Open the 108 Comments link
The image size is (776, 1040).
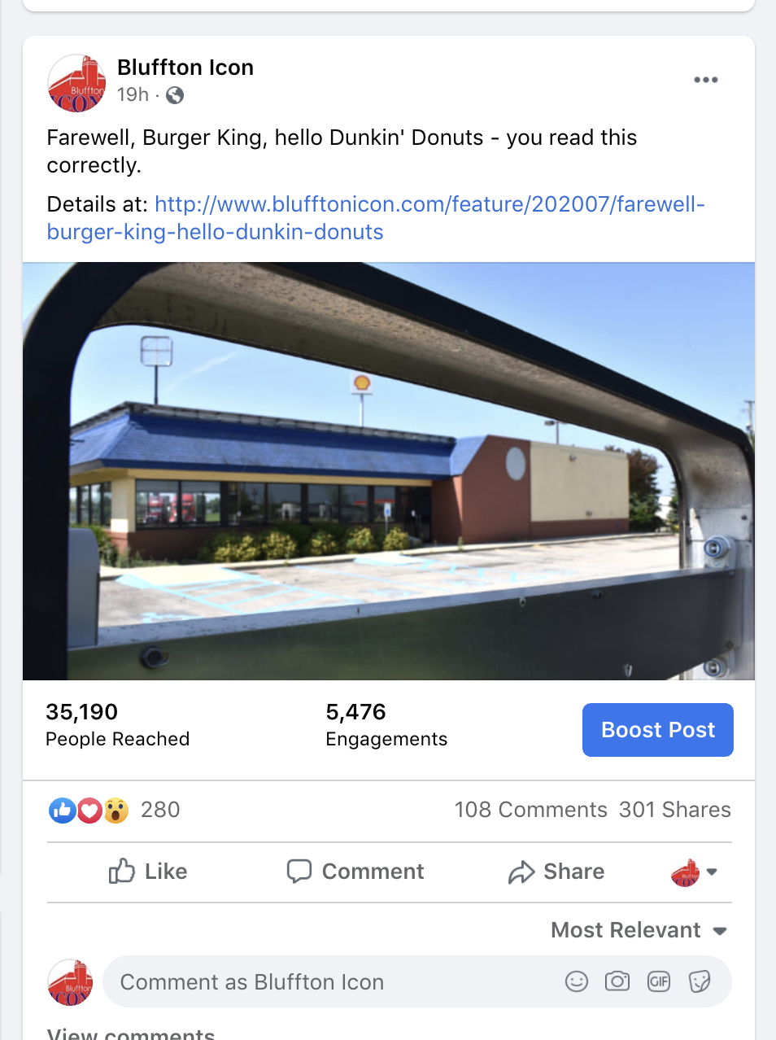coord(530,810)
